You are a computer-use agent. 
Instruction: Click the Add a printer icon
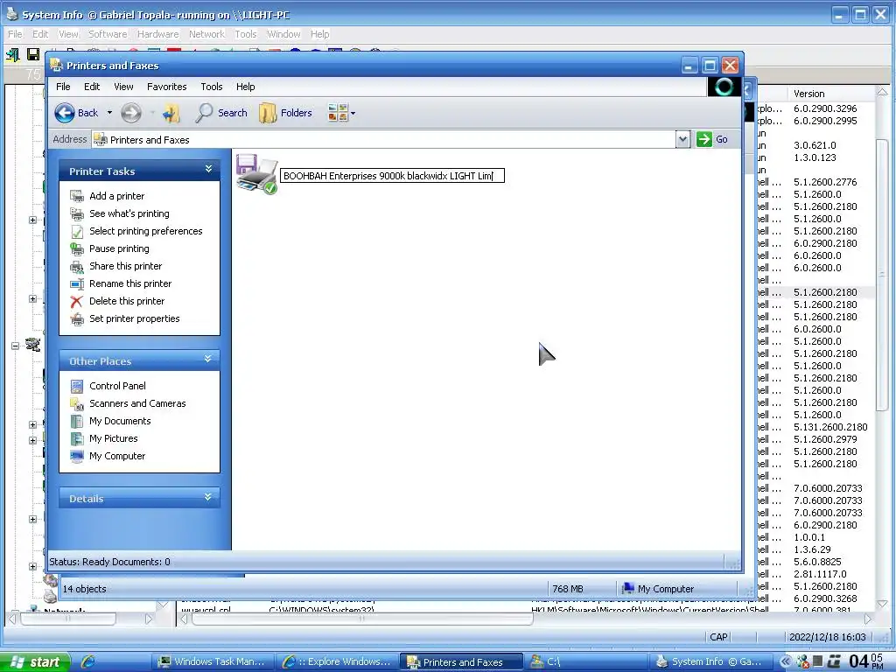pyautogui.click(x=77, y=196)
